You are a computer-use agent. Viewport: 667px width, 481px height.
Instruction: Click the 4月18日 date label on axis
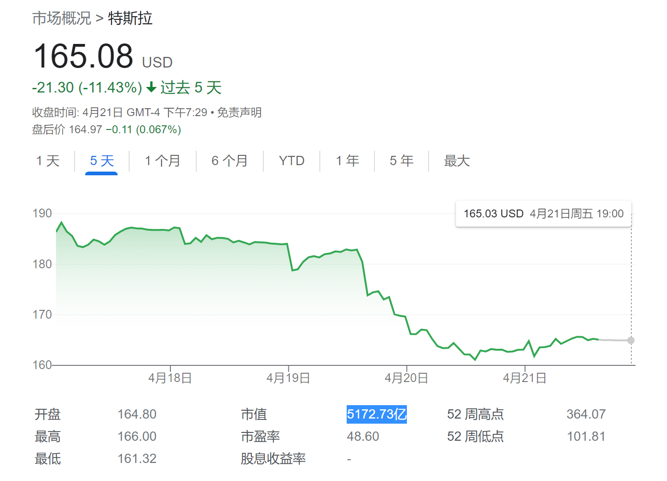[170, 378]
